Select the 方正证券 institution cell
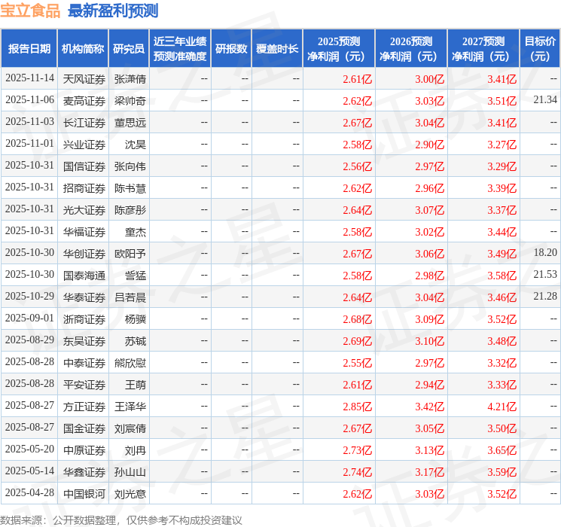The image size is (561, 527). [x=84, y=407]
